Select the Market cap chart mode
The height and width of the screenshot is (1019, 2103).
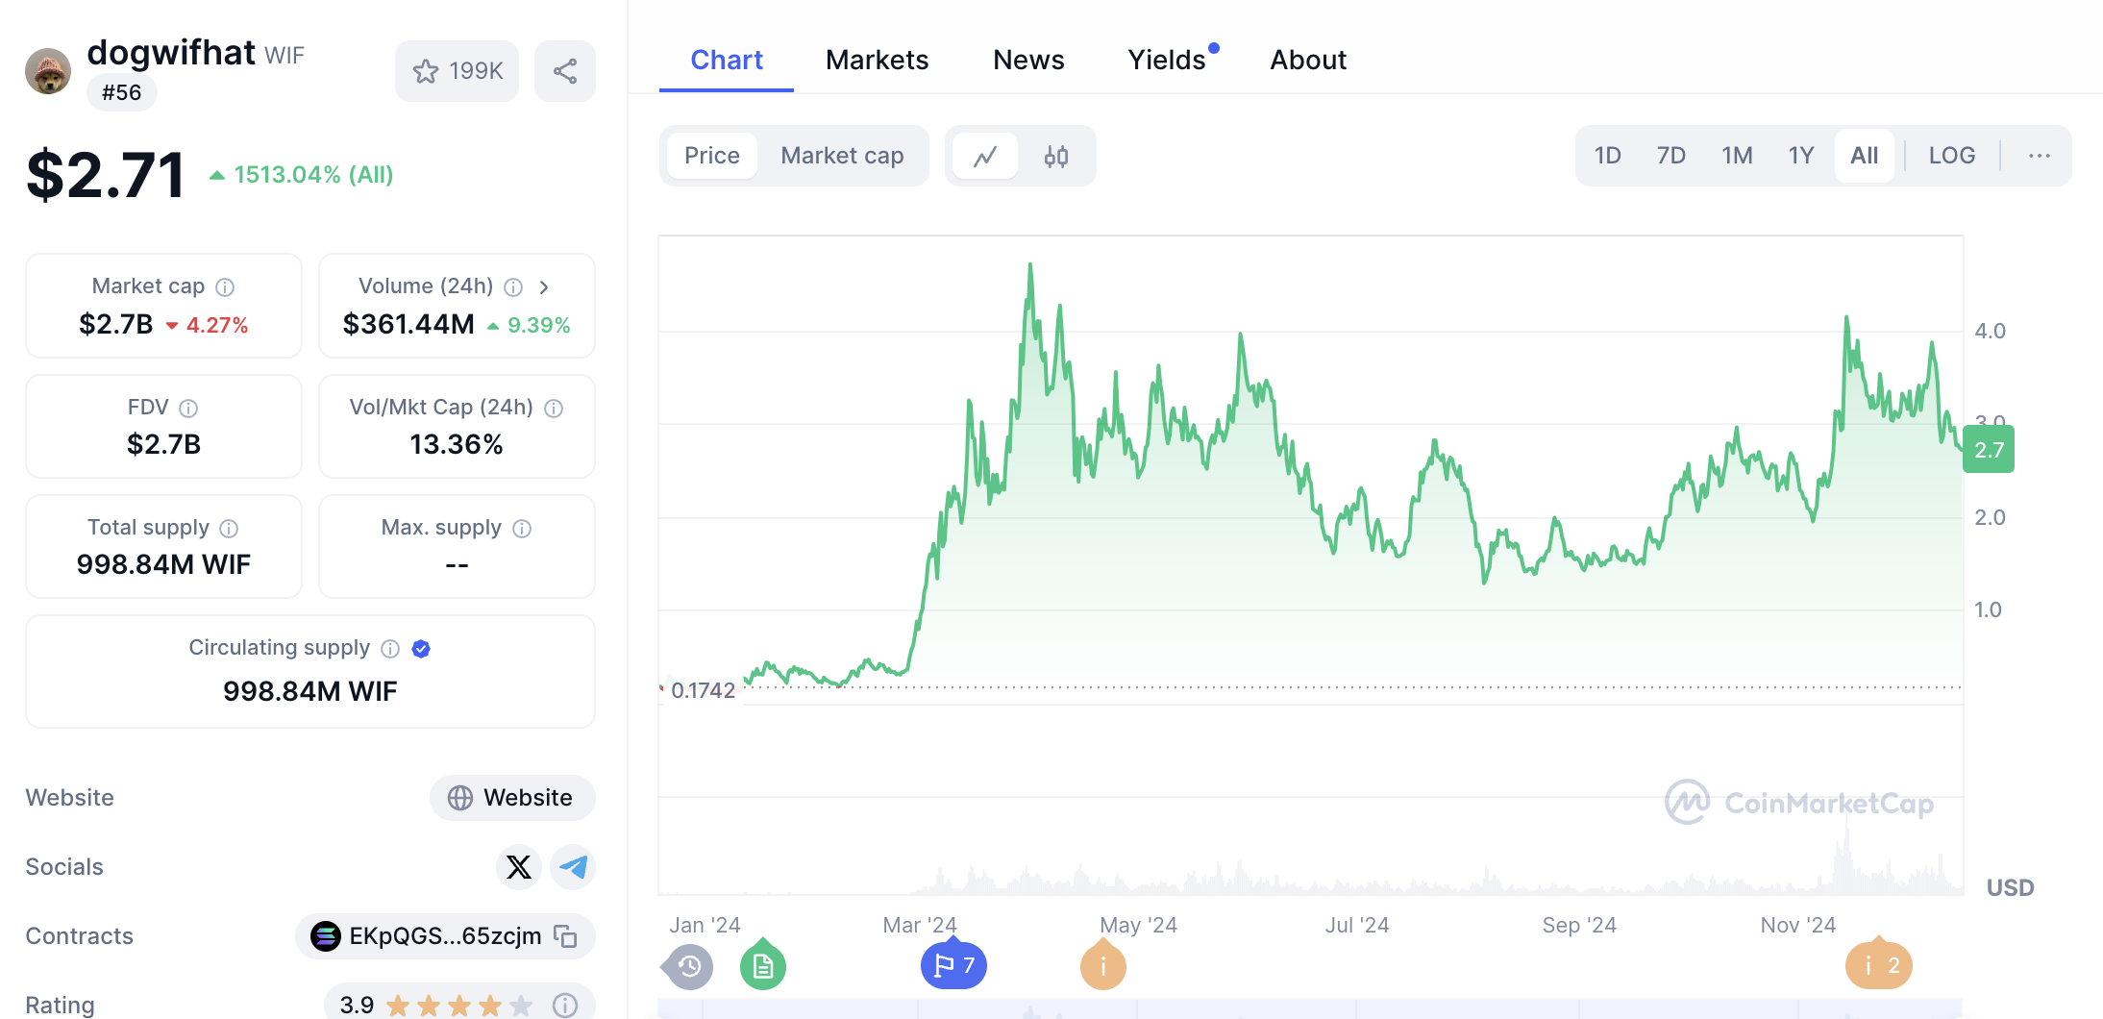[842, 156]
